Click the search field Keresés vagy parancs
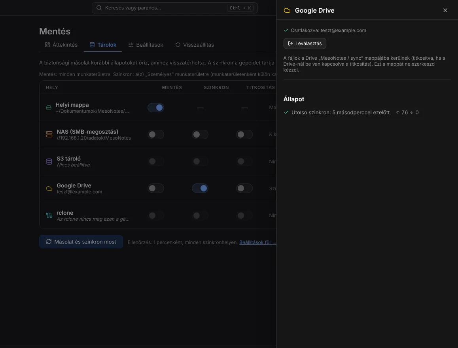 pyautogui.click(x=174, y=8)
